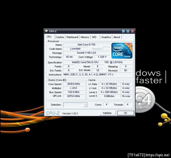Click the Level 2 value '4 x 256 KBytes'
The height and width of the screenshot is (158, 171).
(x=109, y=92)
